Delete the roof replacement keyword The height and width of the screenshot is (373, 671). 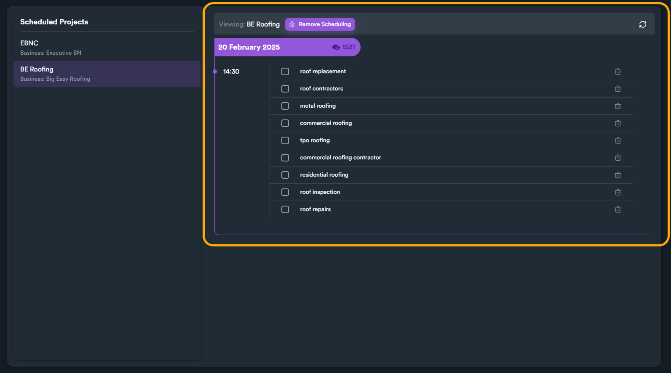pos(618,71)
